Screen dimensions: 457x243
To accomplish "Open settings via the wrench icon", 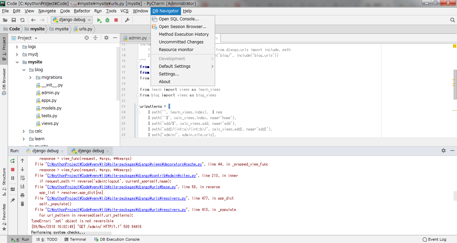I will (x=127, y=20).
